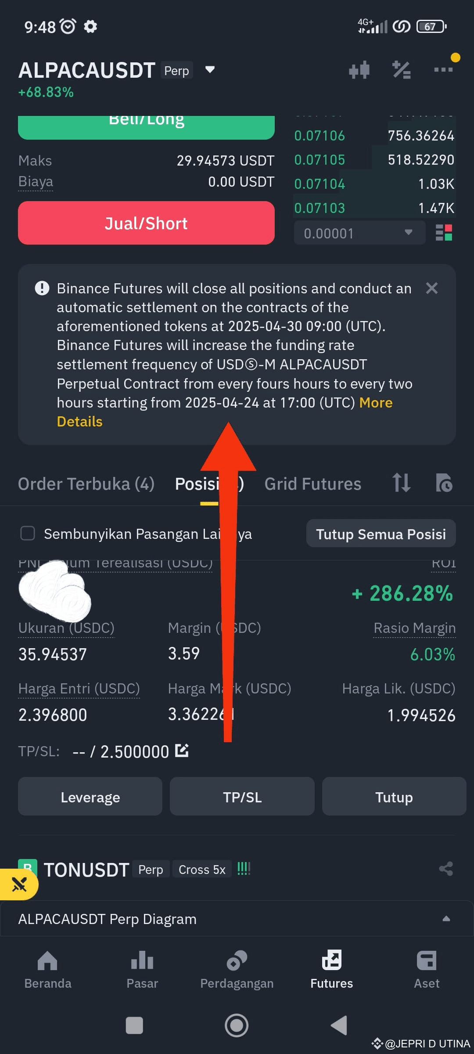The width and height of the screenshot is (474, 1054).
Task: Dismiss the Binance Futures settlement notice
Action: point(432,288)
